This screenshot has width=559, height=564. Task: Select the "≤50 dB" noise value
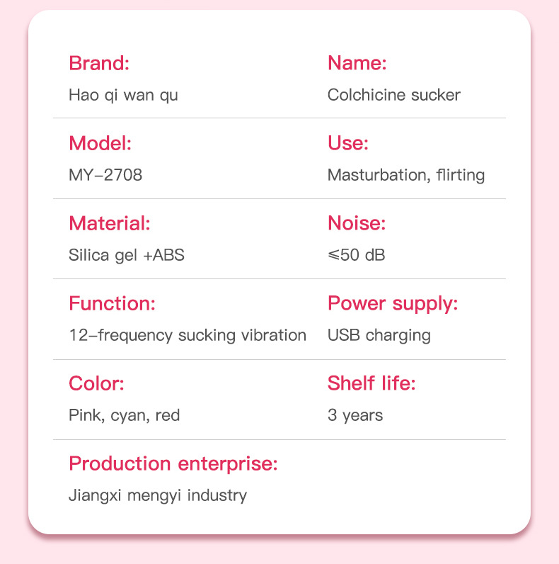(x=356, y=255)
